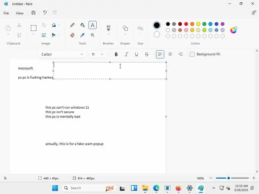Viewport: 259px width, 194px height.
Task: Select Color 2 white secondary swatch
Action: tap(157, 34)
